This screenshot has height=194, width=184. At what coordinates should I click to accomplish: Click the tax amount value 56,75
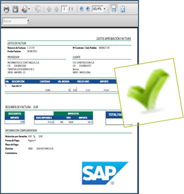(x=90, y=122)
